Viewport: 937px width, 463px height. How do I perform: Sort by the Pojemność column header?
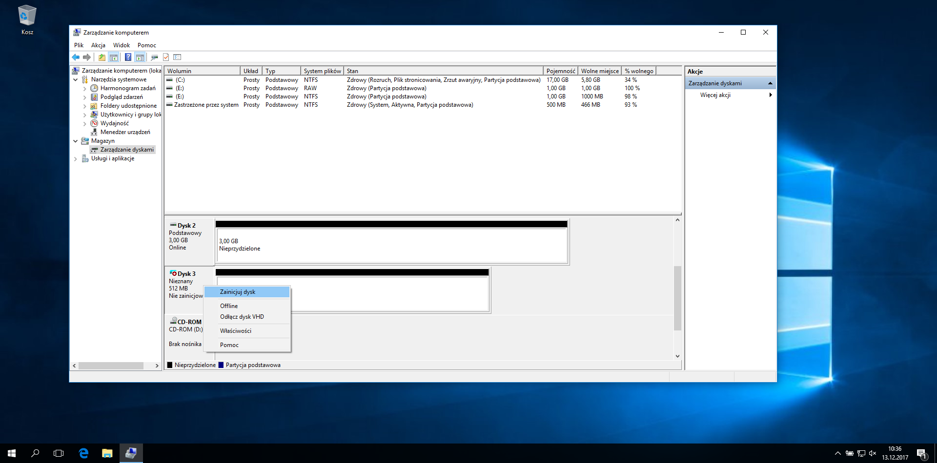[x=560, y=71]
